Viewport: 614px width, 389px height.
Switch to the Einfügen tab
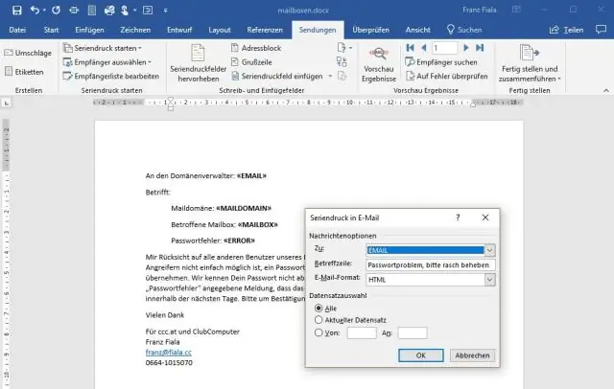point(89,30)
